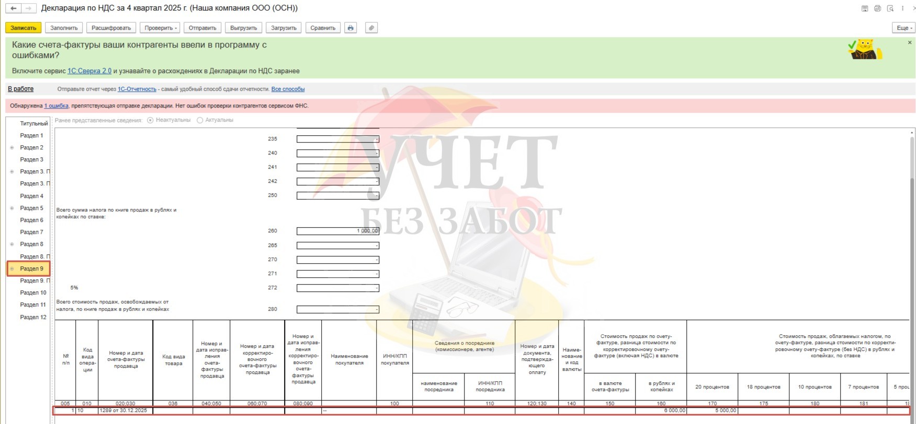
Task: Click the floppy disk save icon
Action: click(x=865, y=8)
